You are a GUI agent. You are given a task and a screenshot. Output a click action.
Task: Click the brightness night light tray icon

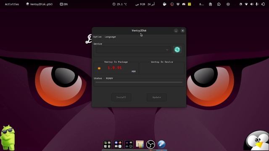[241, 4]
